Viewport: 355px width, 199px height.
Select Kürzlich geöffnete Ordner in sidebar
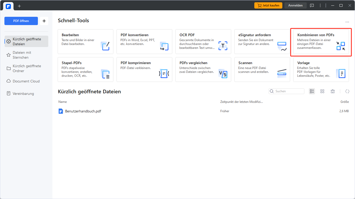coord(26,68)
